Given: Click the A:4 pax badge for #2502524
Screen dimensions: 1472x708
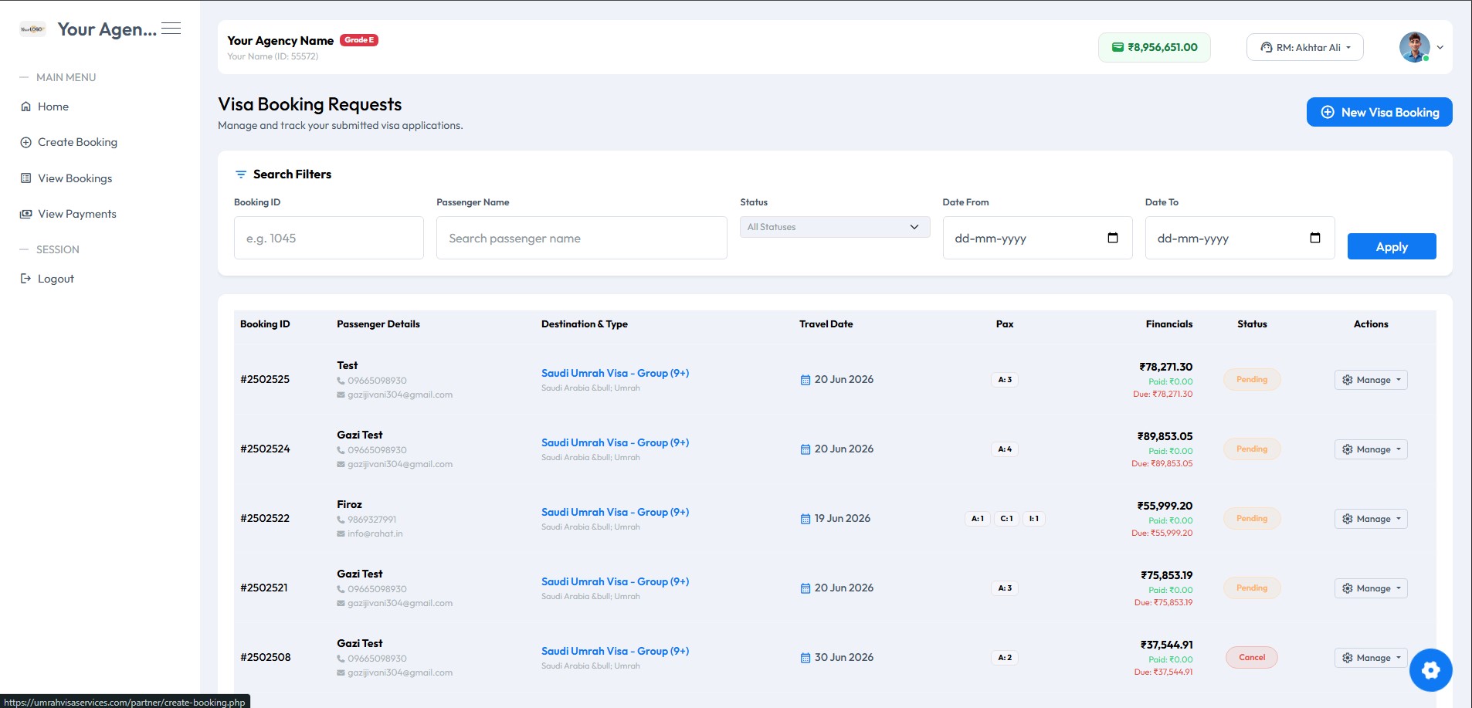Looking at the screenshot, I should pos(1005,449).
